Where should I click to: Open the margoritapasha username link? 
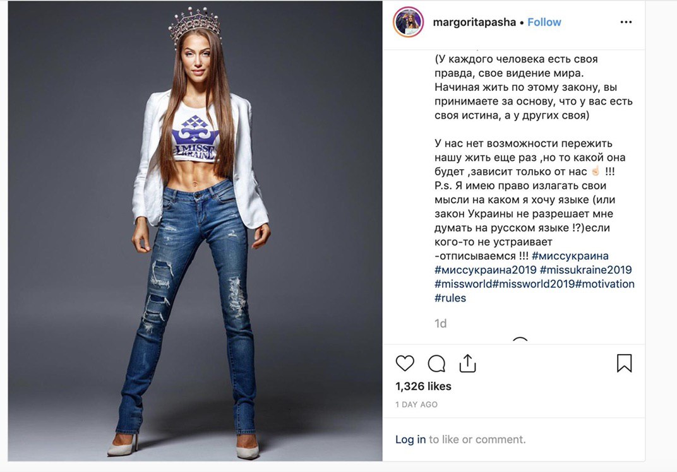[x=474, y=23]
